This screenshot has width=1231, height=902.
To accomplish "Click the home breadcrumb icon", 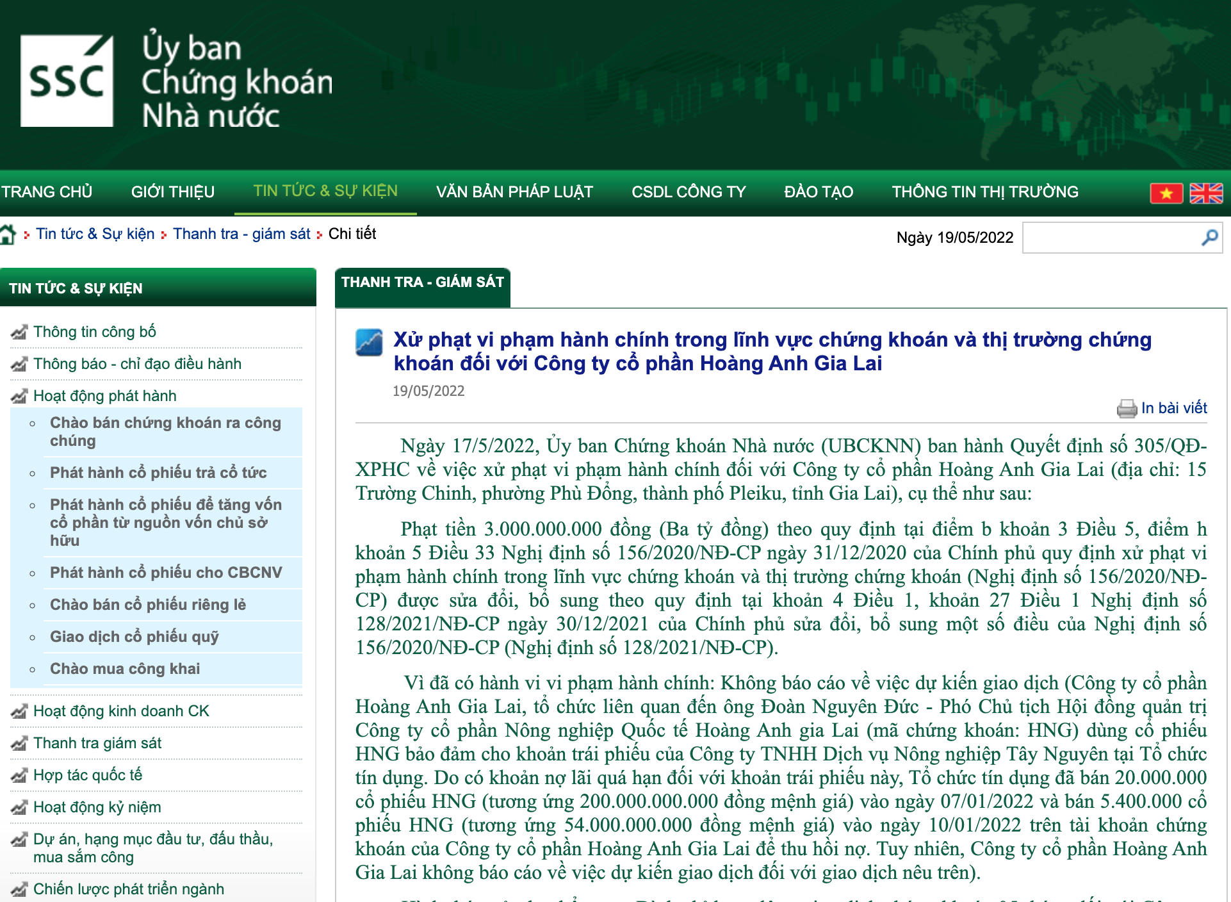I will (8, 234).
